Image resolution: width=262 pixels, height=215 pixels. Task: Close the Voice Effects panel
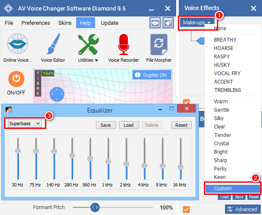pos(254,8)
